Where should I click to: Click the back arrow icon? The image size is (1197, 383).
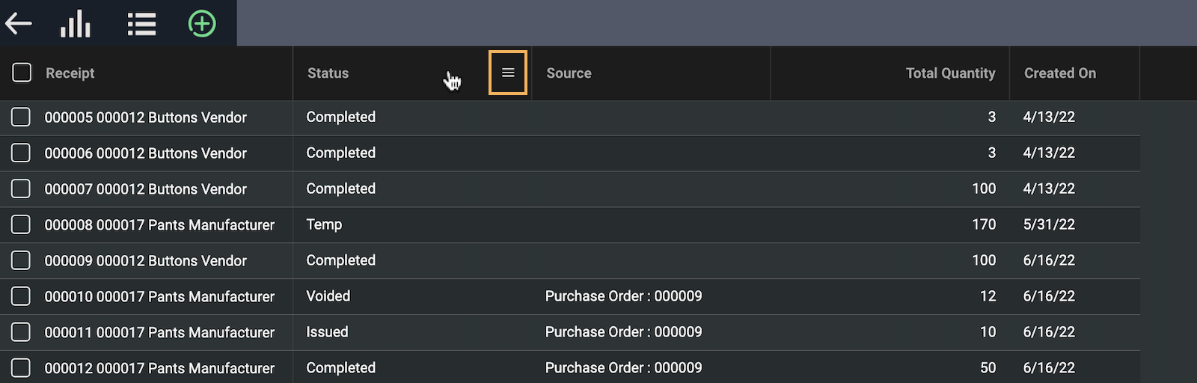[x=19, y=23]
